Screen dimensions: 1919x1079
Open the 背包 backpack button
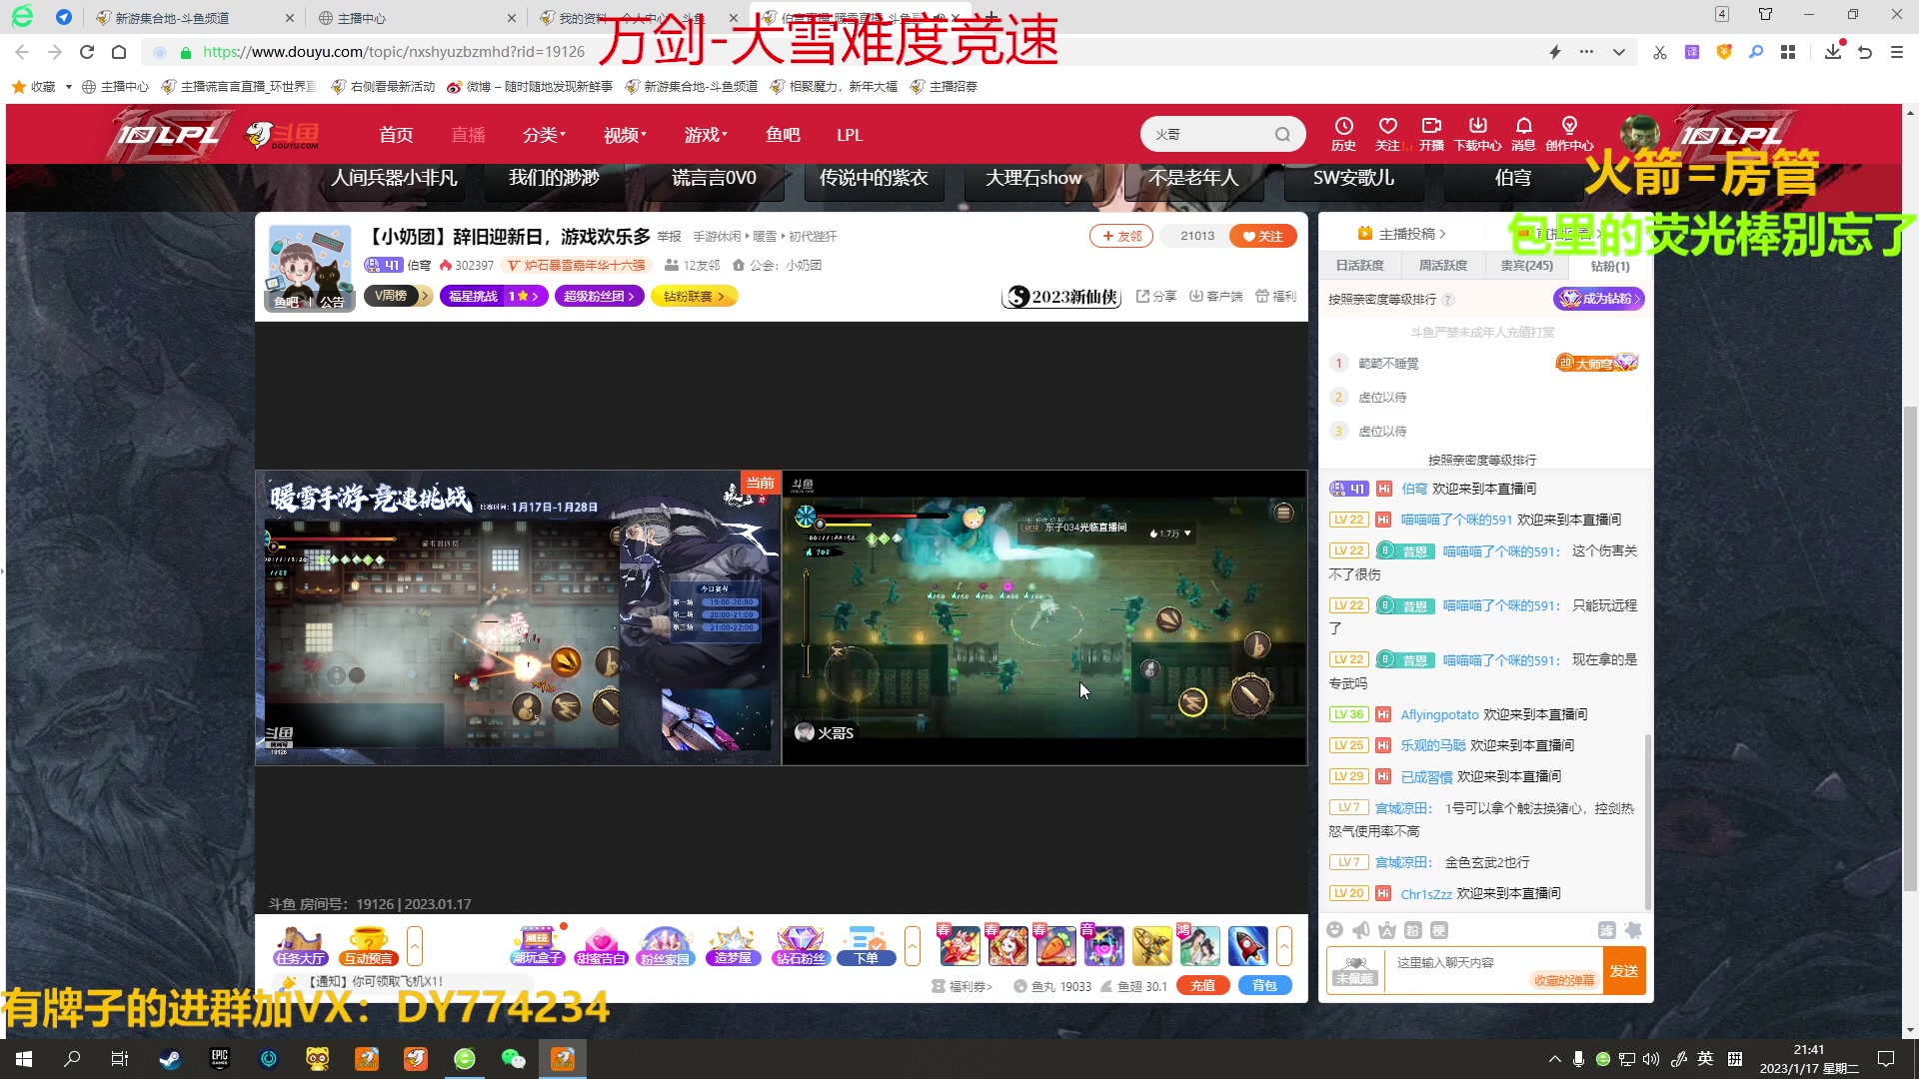pos(1265,986)
